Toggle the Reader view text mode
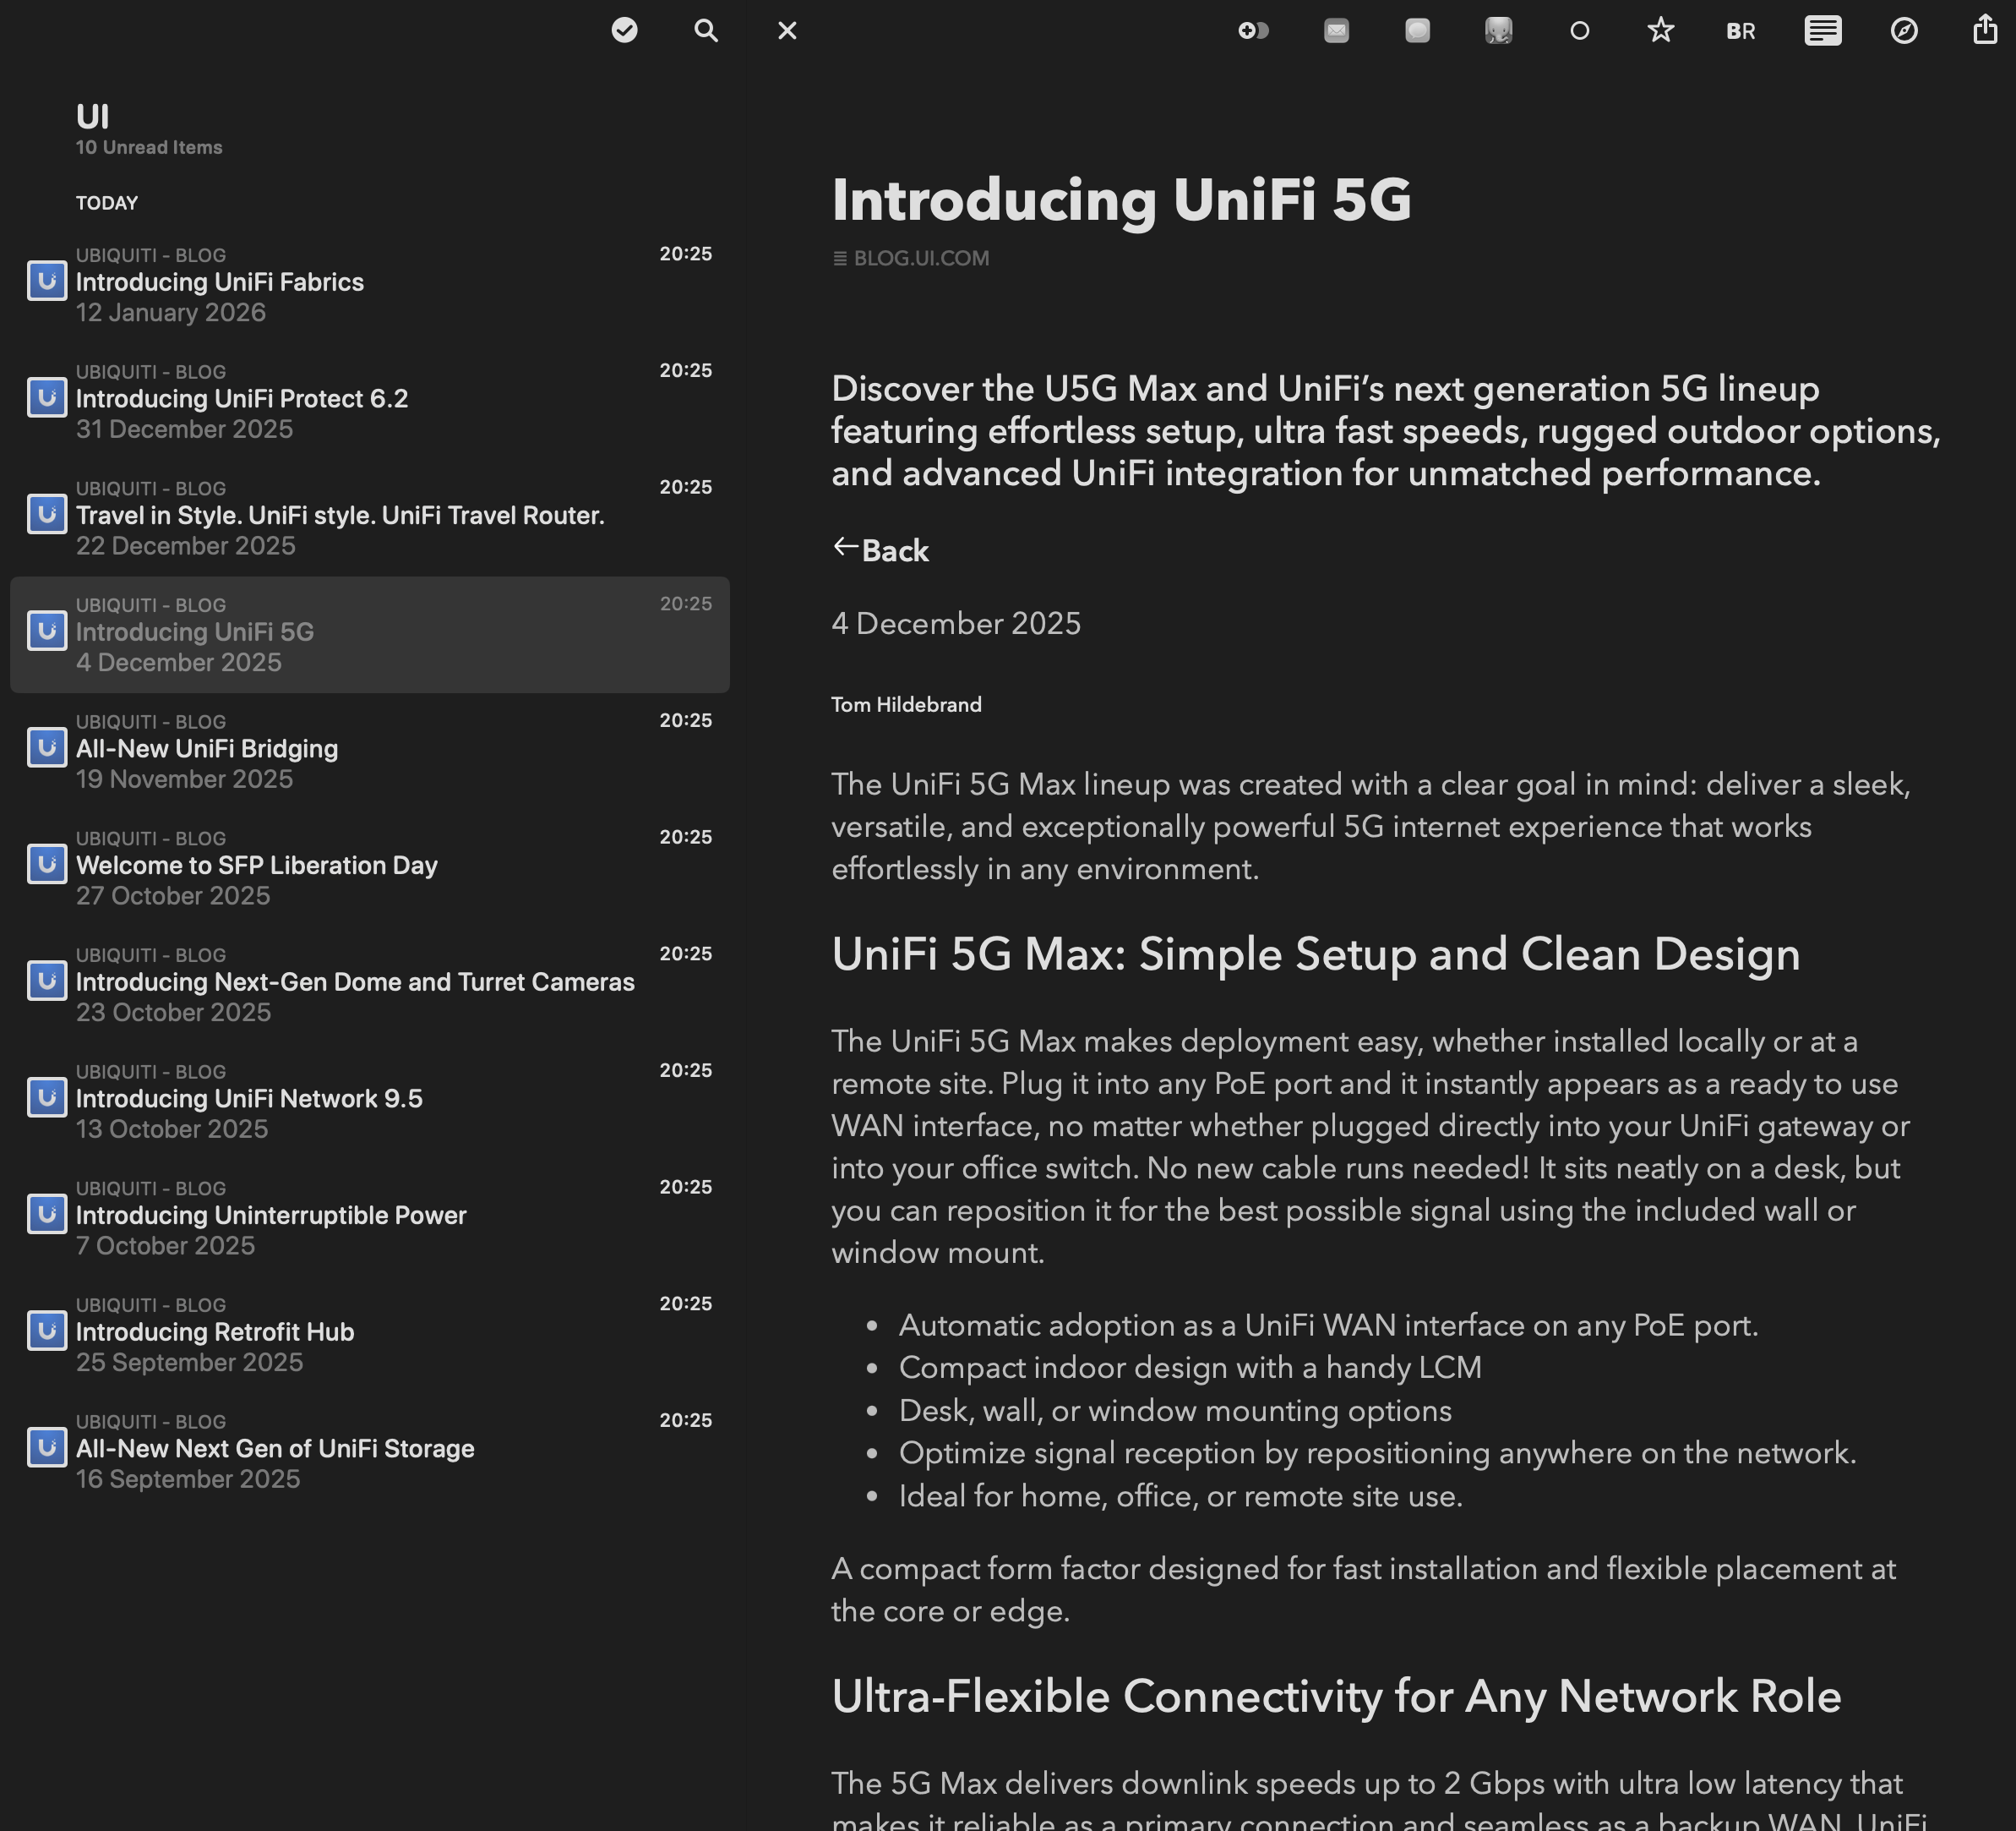The width and height of the screenshot is (2016, 1831). coord(1822,30)
